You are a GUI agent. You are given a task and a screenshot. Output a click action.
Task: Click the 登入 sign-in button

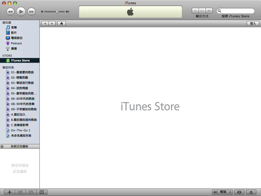point(253,23)
